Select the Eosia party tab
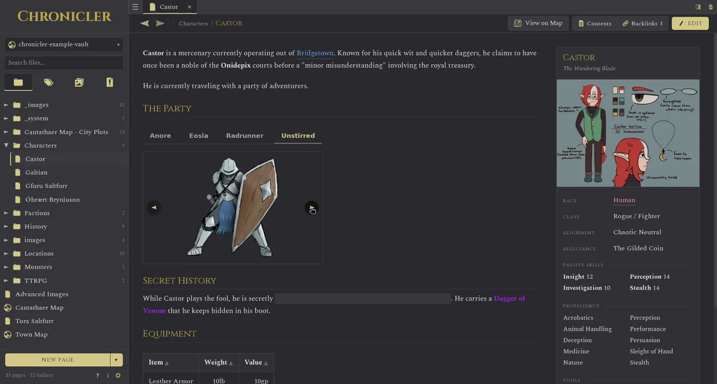 tap(199, 136)
